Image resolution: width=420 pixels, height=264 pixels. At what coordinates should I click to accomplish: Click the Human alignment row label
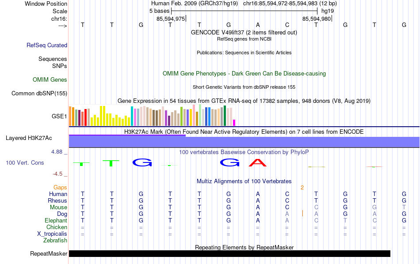pyautogui.click(x=58, y=194)
